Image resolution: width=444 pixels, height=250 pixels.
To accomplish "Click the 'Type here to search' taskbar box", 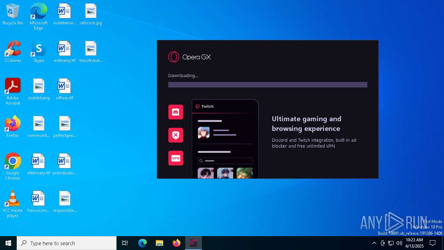I will pyautogui.click(x=67, y=243).
